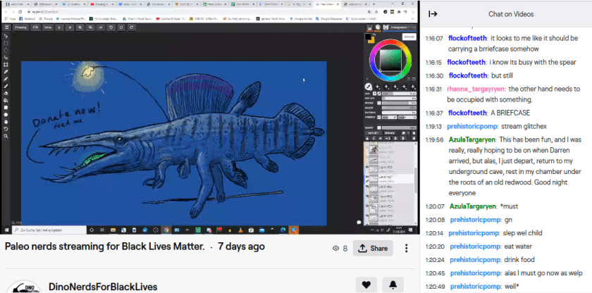
Task: Select the hand pan tool
Action: point(6,121)
